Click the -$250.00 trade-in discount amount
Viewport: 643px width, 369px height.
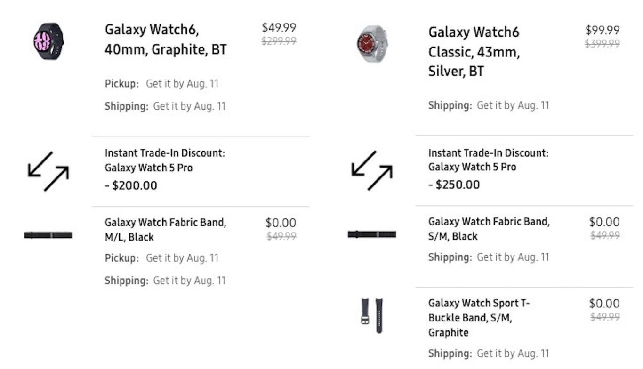pyautogui.click(x=454, y=184)
